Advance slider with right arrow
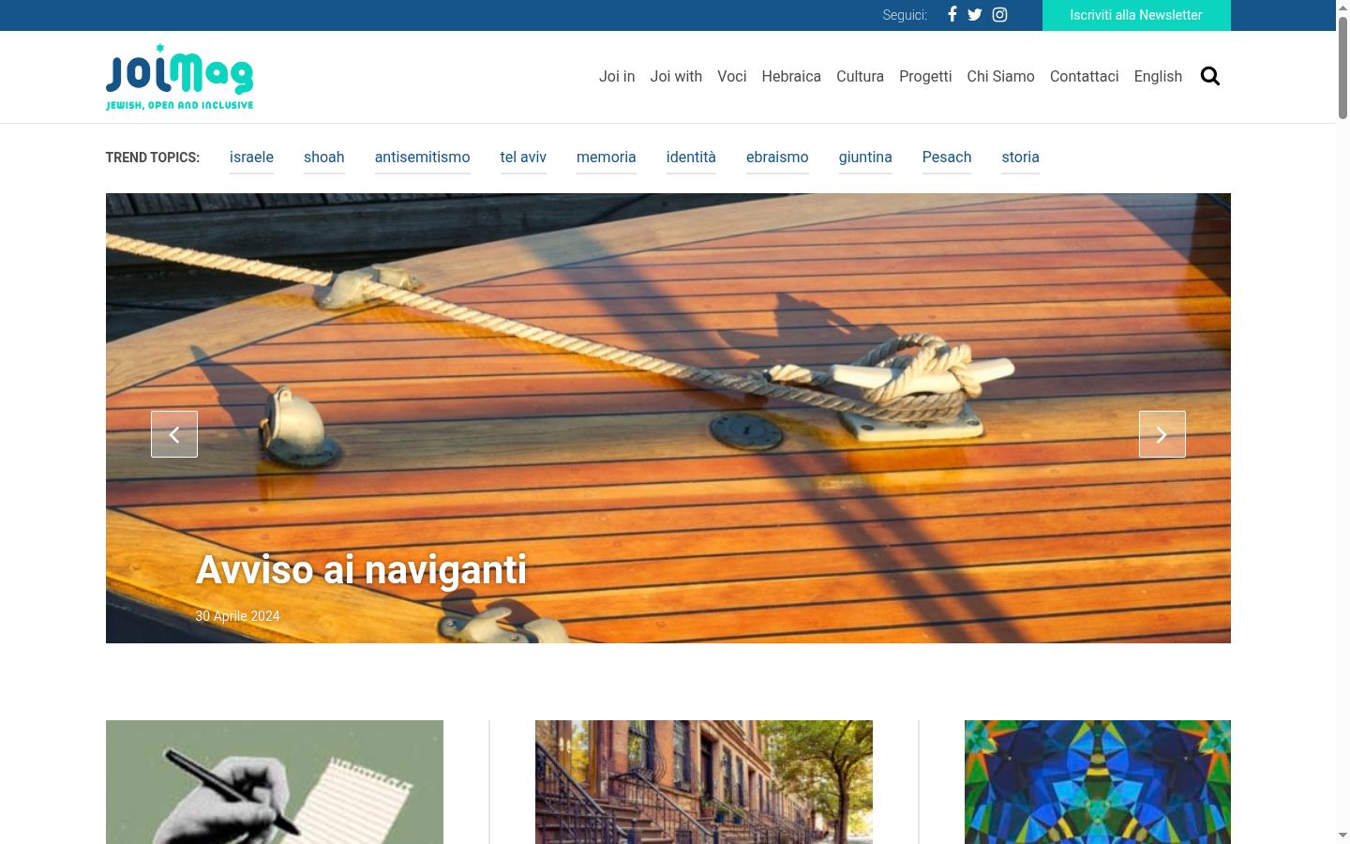The height and width of the screenshot is (844, 1350). pyautogui.click(x=1162, y=434)
